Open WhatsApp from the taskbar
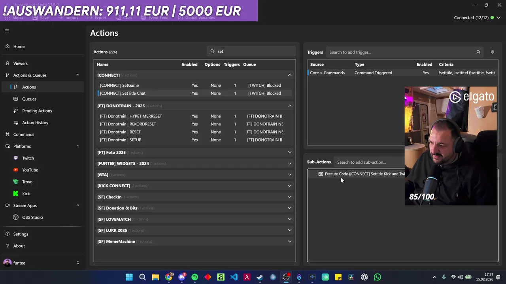 pyautogui.click(x=377, y=277)
